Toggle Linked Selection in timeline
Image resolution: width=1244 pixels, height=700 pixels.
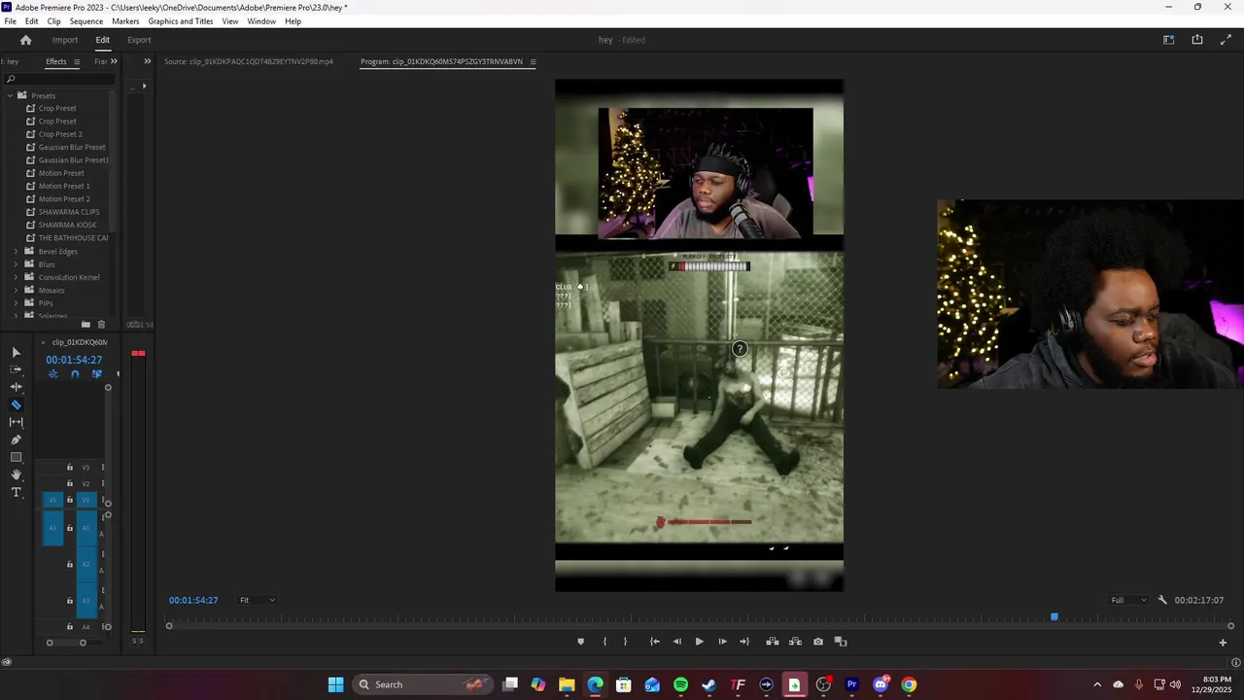[x=96, y=374]
